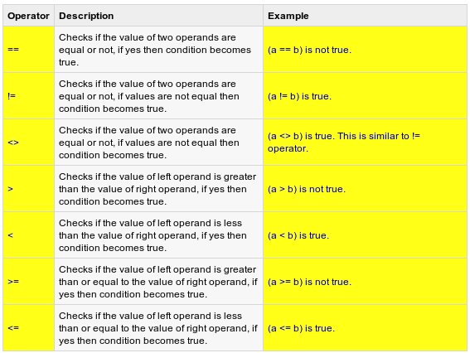Viewport: 470px width, 353px height.
Task: Click the "(a != b) is true." example
Action: [299, 96]
